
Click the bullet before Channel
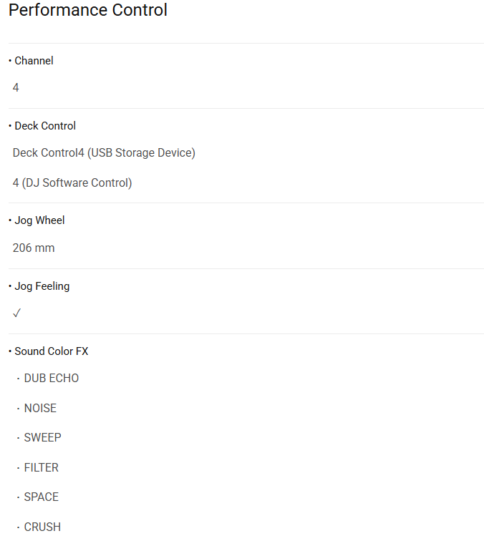click(x=10, y=61)
